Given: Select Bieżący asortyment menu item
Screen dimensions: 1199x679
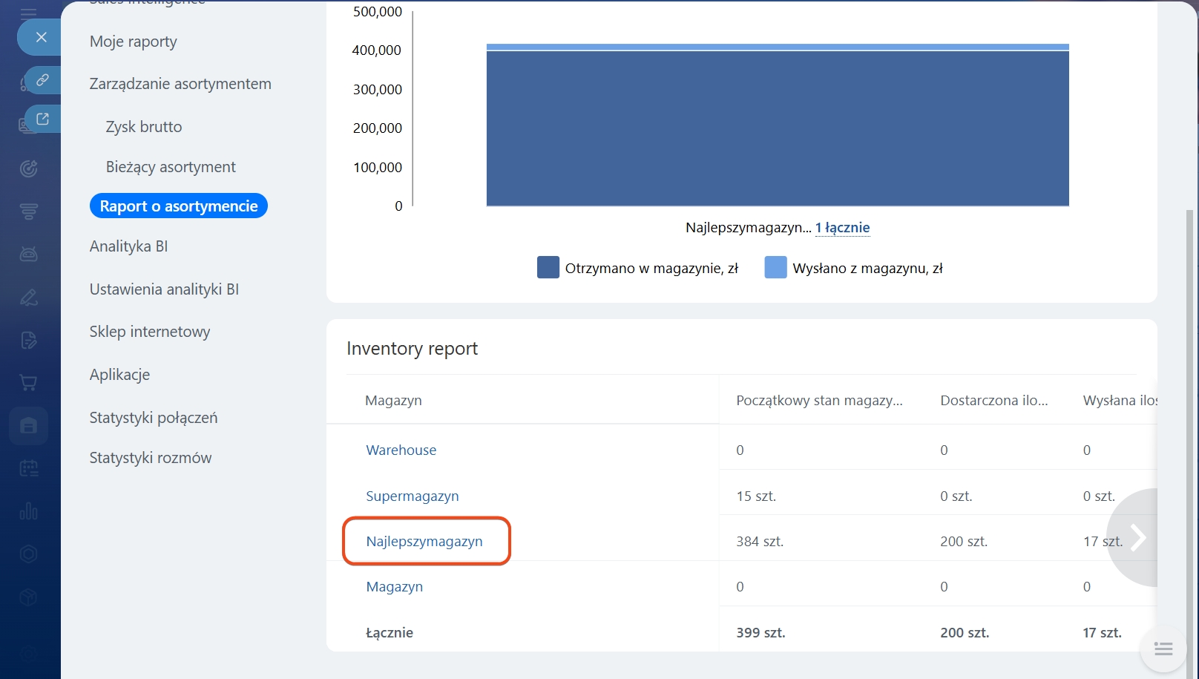Looking at the screenshot, I should point(171,167).
